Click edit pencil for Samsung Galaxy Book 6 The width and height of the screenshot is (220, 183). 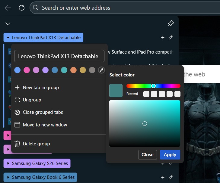click(171, 177)
